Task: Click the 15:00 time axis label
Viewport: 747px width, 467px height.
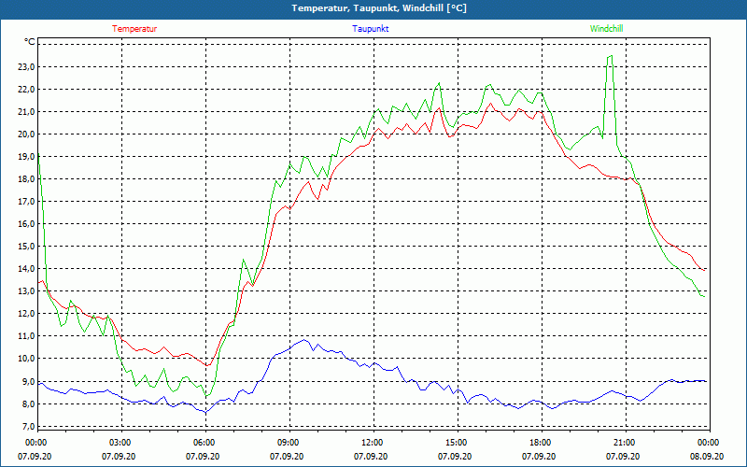Action: (x=458, y=443)
